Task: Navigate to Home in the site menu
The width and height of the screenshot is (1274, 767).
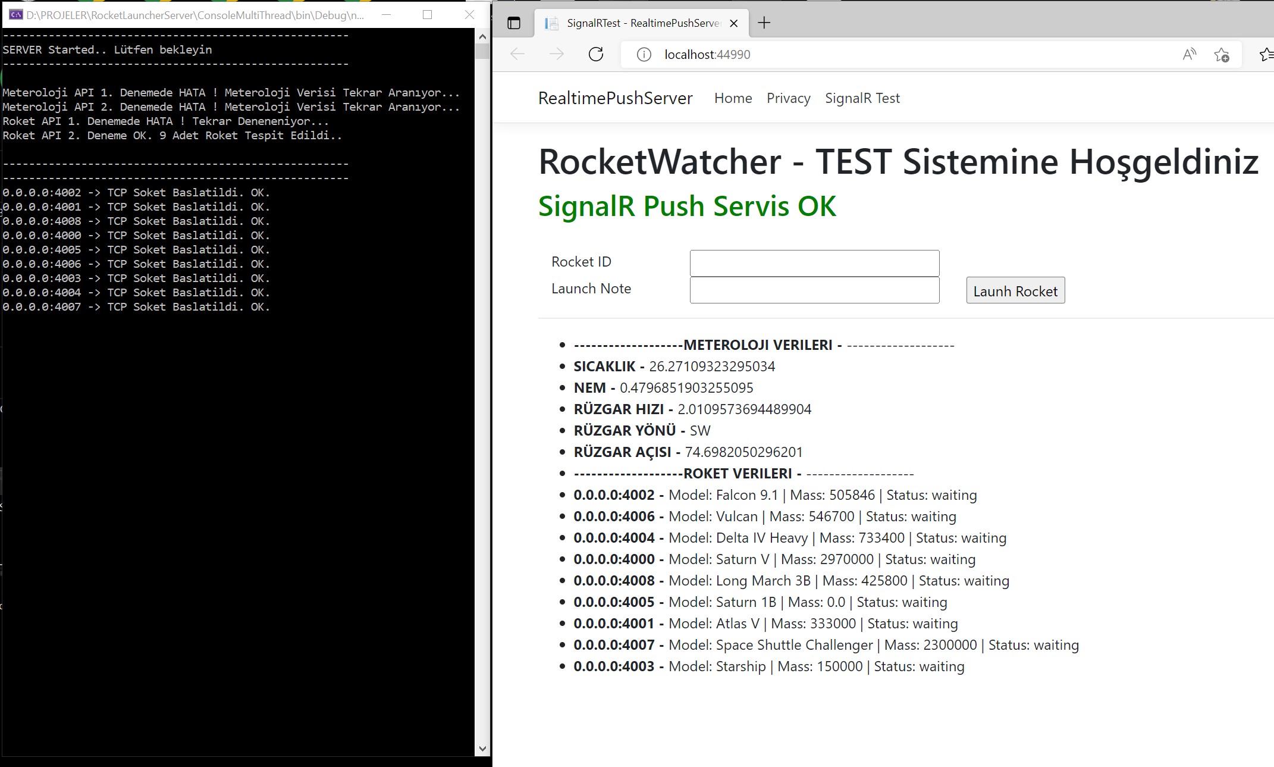Action: pos(733,98)
